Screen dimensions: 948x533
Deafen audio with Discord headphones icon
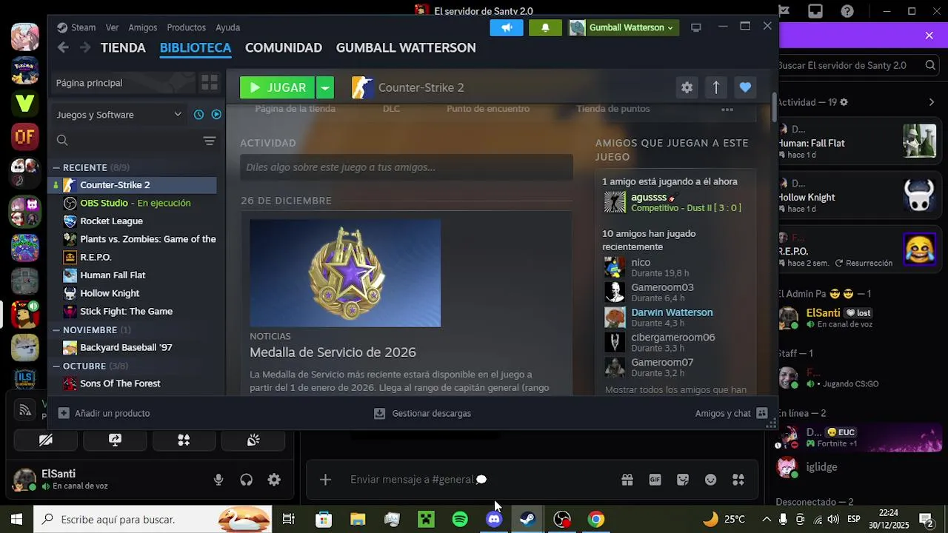click(247, 480)
